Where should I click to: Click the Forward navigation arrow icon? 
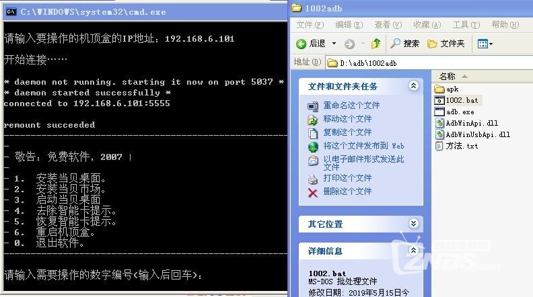pyautogui.click(x=349, y=44)
